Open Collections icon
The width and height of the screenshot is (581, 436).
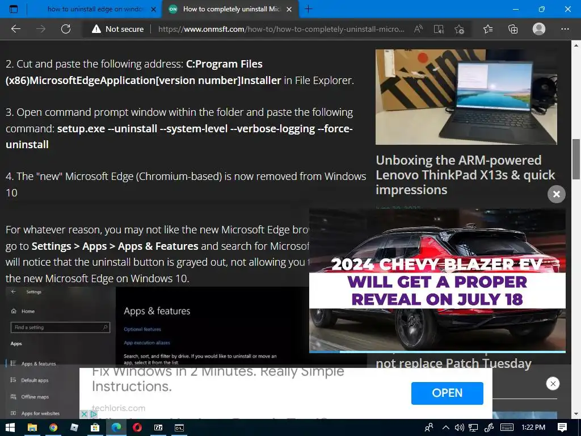click(513, 29)
